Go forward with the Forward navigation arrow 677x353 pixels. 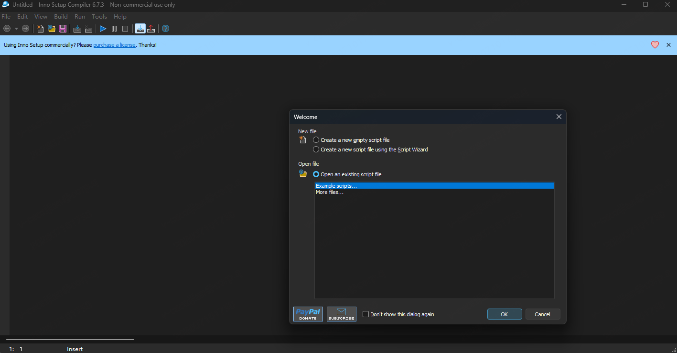click(x=25, y=29)
